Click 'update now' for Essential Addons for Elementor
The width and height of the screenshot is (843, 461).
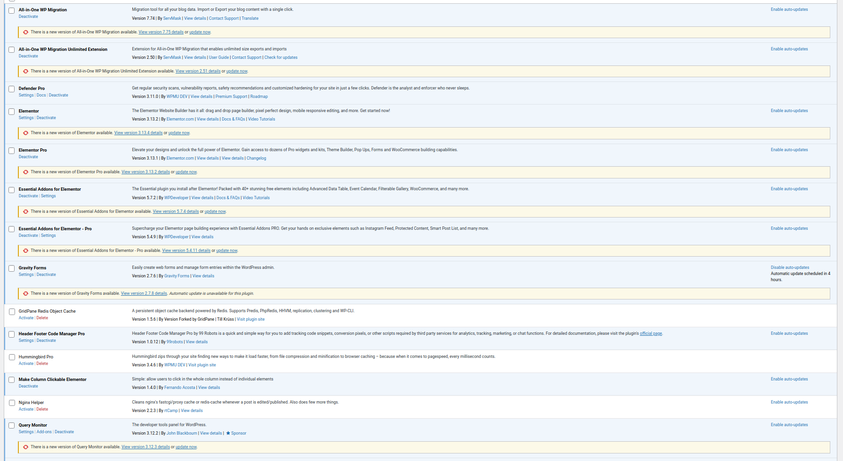tap(215, 211)
